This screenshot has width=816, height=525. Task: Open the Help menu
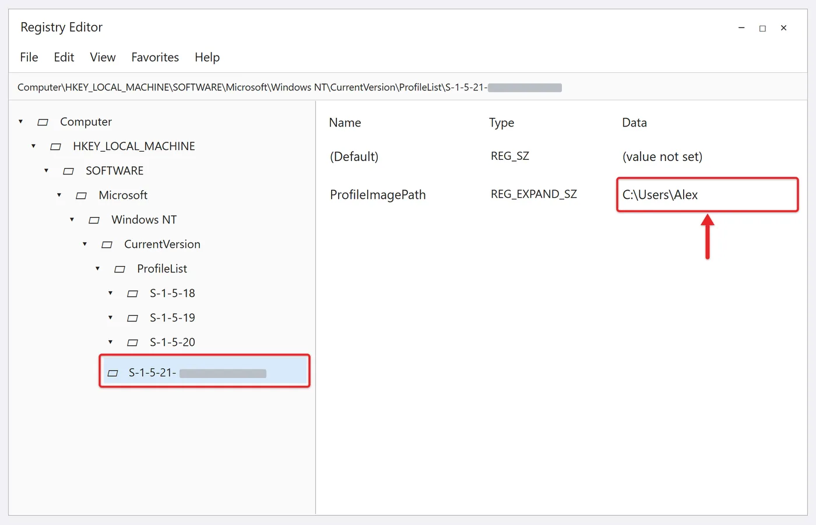coord(207,57)
